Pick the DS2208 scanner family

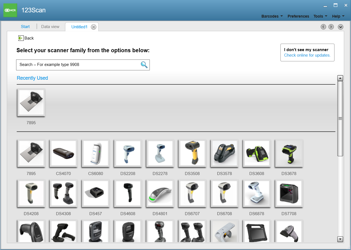coord(128,153)
